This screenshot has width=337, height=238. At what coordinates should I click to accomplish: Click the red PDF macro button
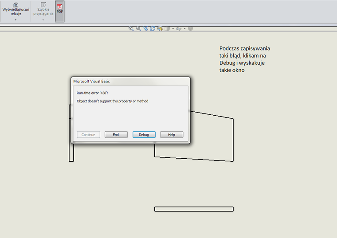[59, 11]
